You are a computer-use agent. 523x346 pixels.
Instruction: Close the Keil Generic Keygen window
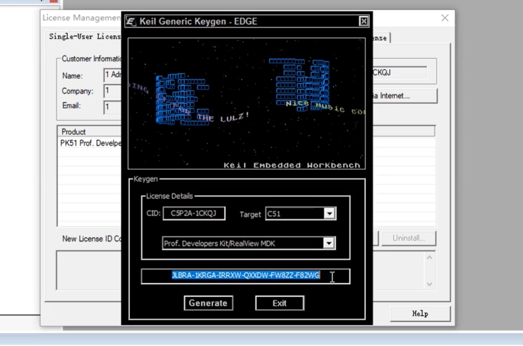click(364, 21)
